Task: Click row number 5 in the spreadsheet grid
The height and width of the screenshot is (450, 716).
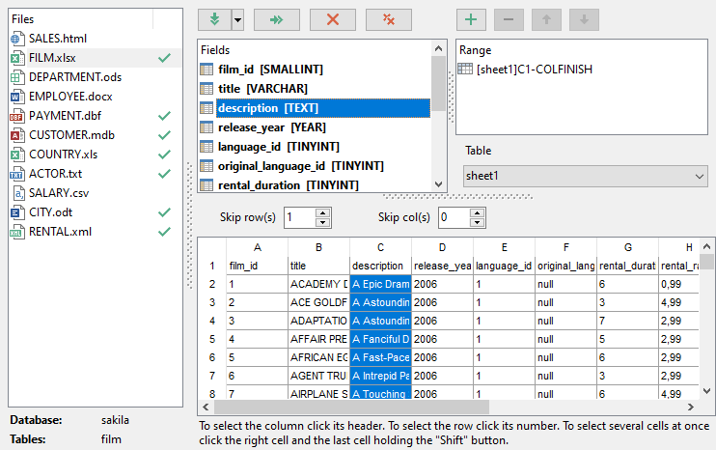Action: tap(210, 339)
